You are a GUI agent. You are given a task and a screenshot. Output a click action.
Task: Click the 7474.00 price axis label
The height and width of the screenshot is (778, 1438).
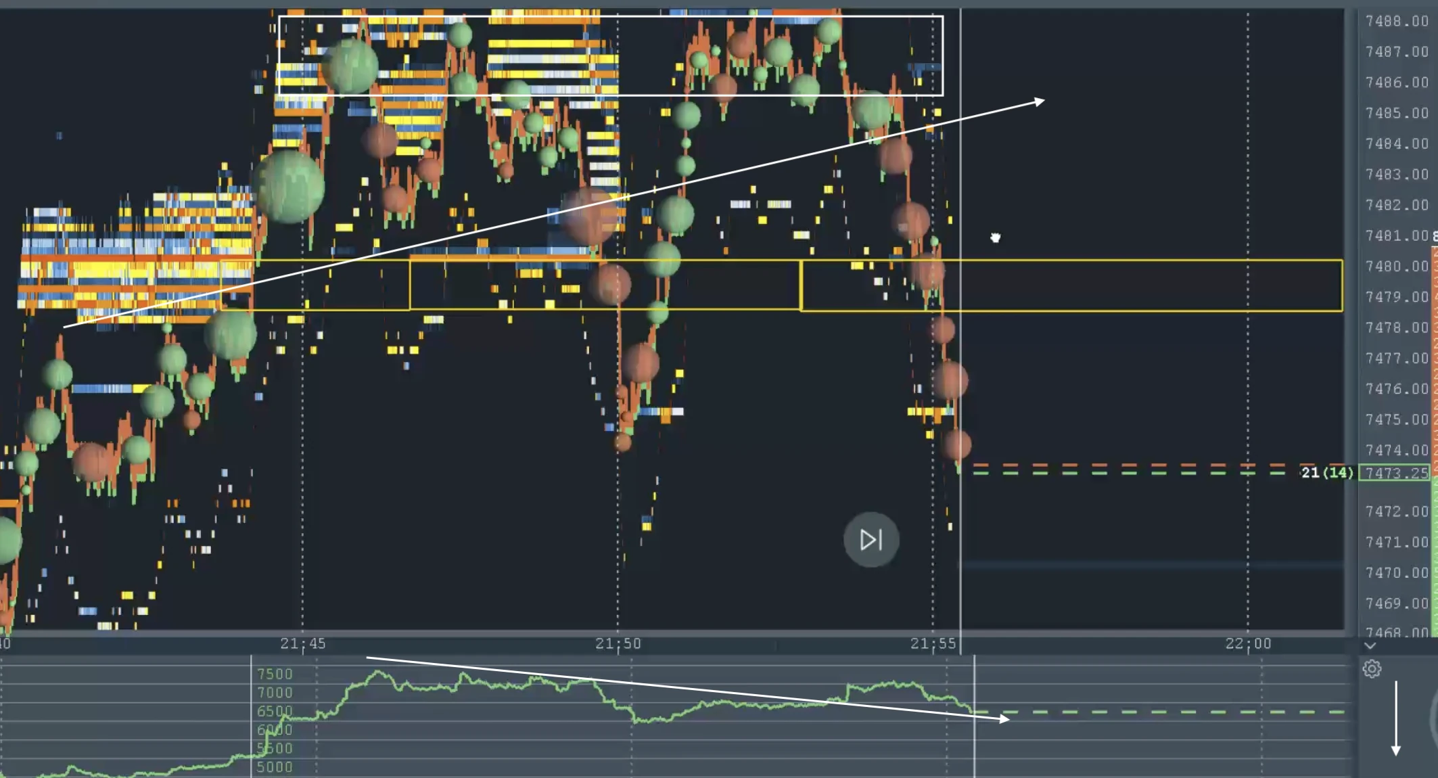click(x=1397, y=450)
